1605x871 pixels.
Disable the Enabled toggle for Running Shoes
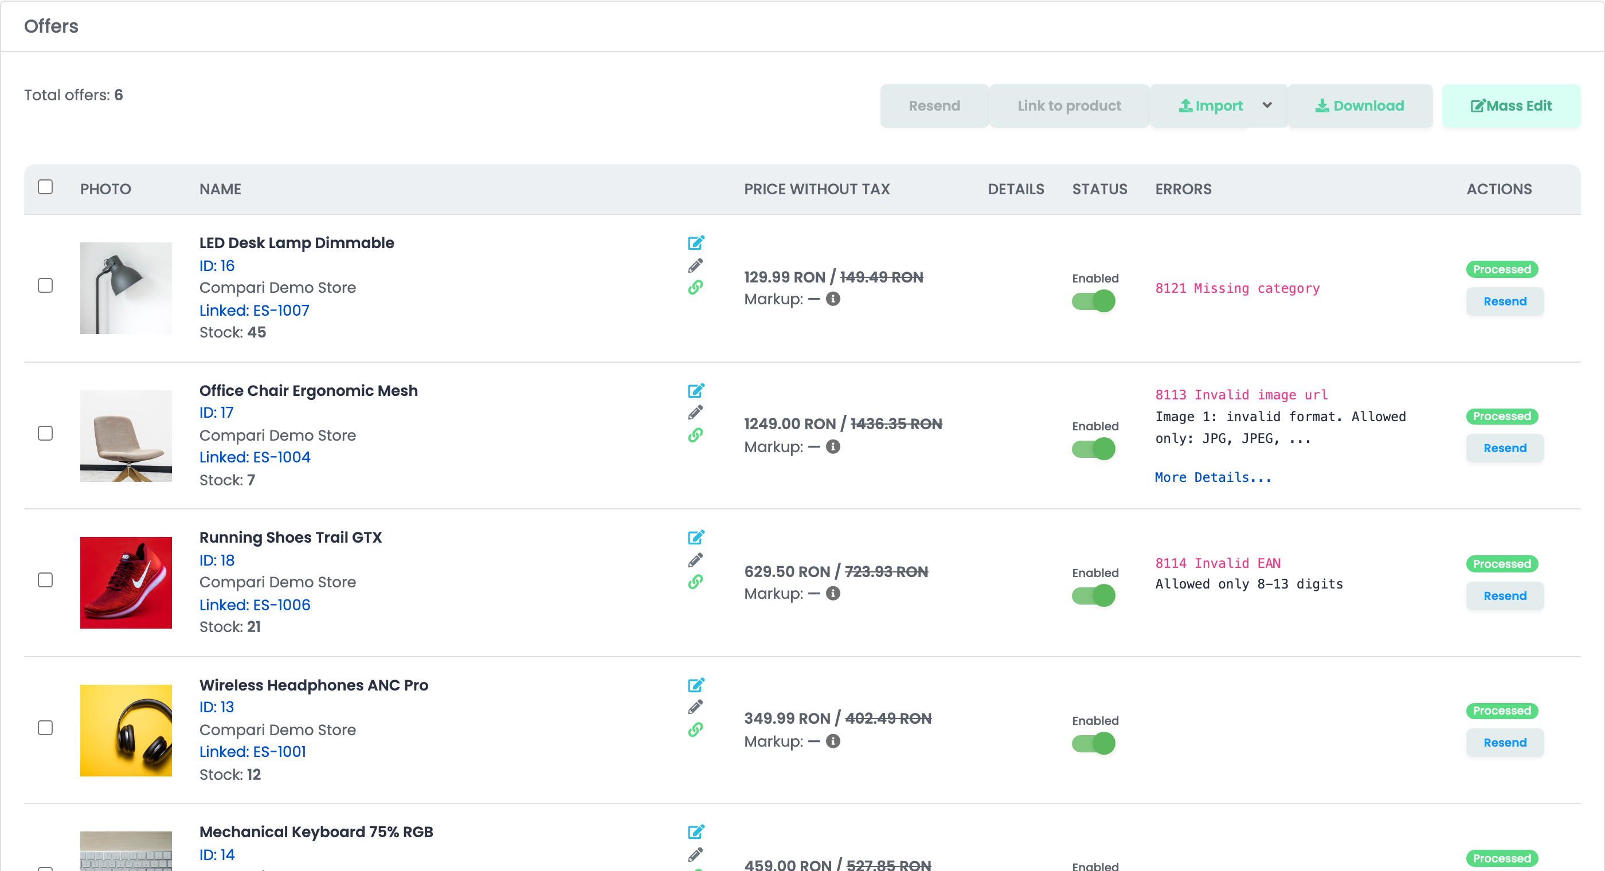[1094, 597]
